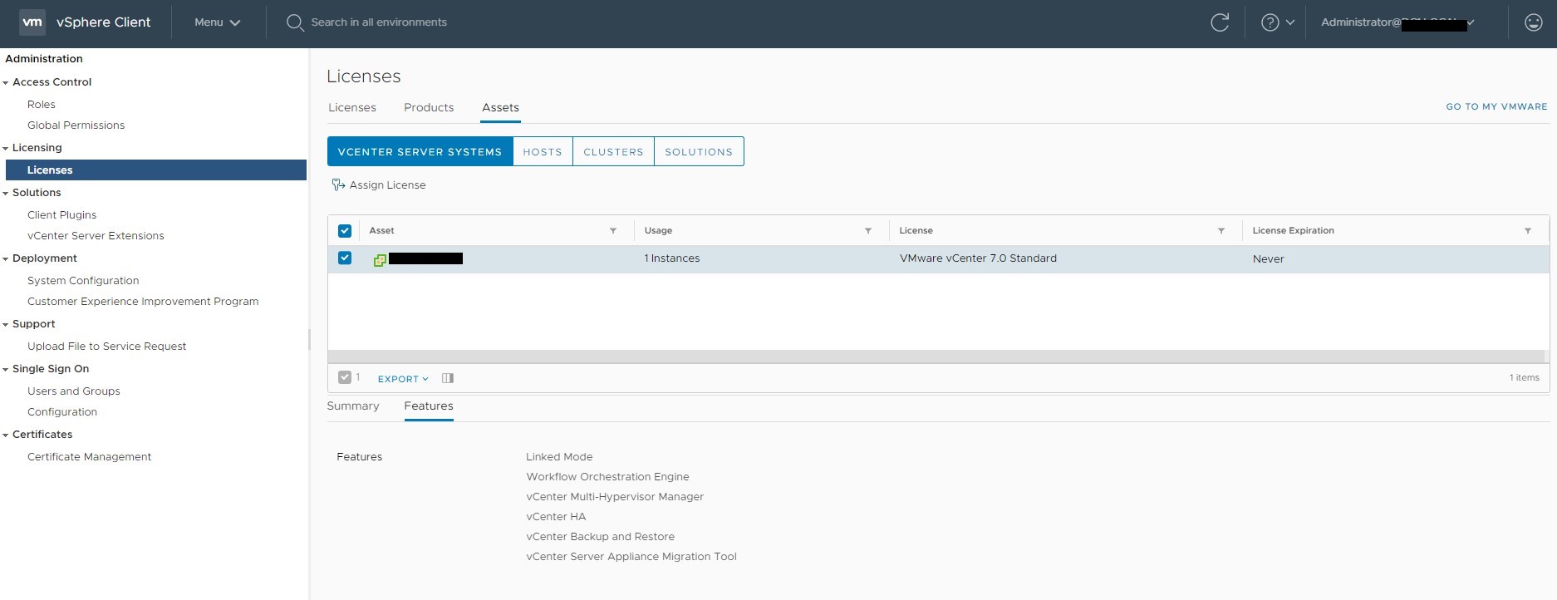Click the sidebar collapse handle
The image size is (1557, 600).
coord(309,339)
